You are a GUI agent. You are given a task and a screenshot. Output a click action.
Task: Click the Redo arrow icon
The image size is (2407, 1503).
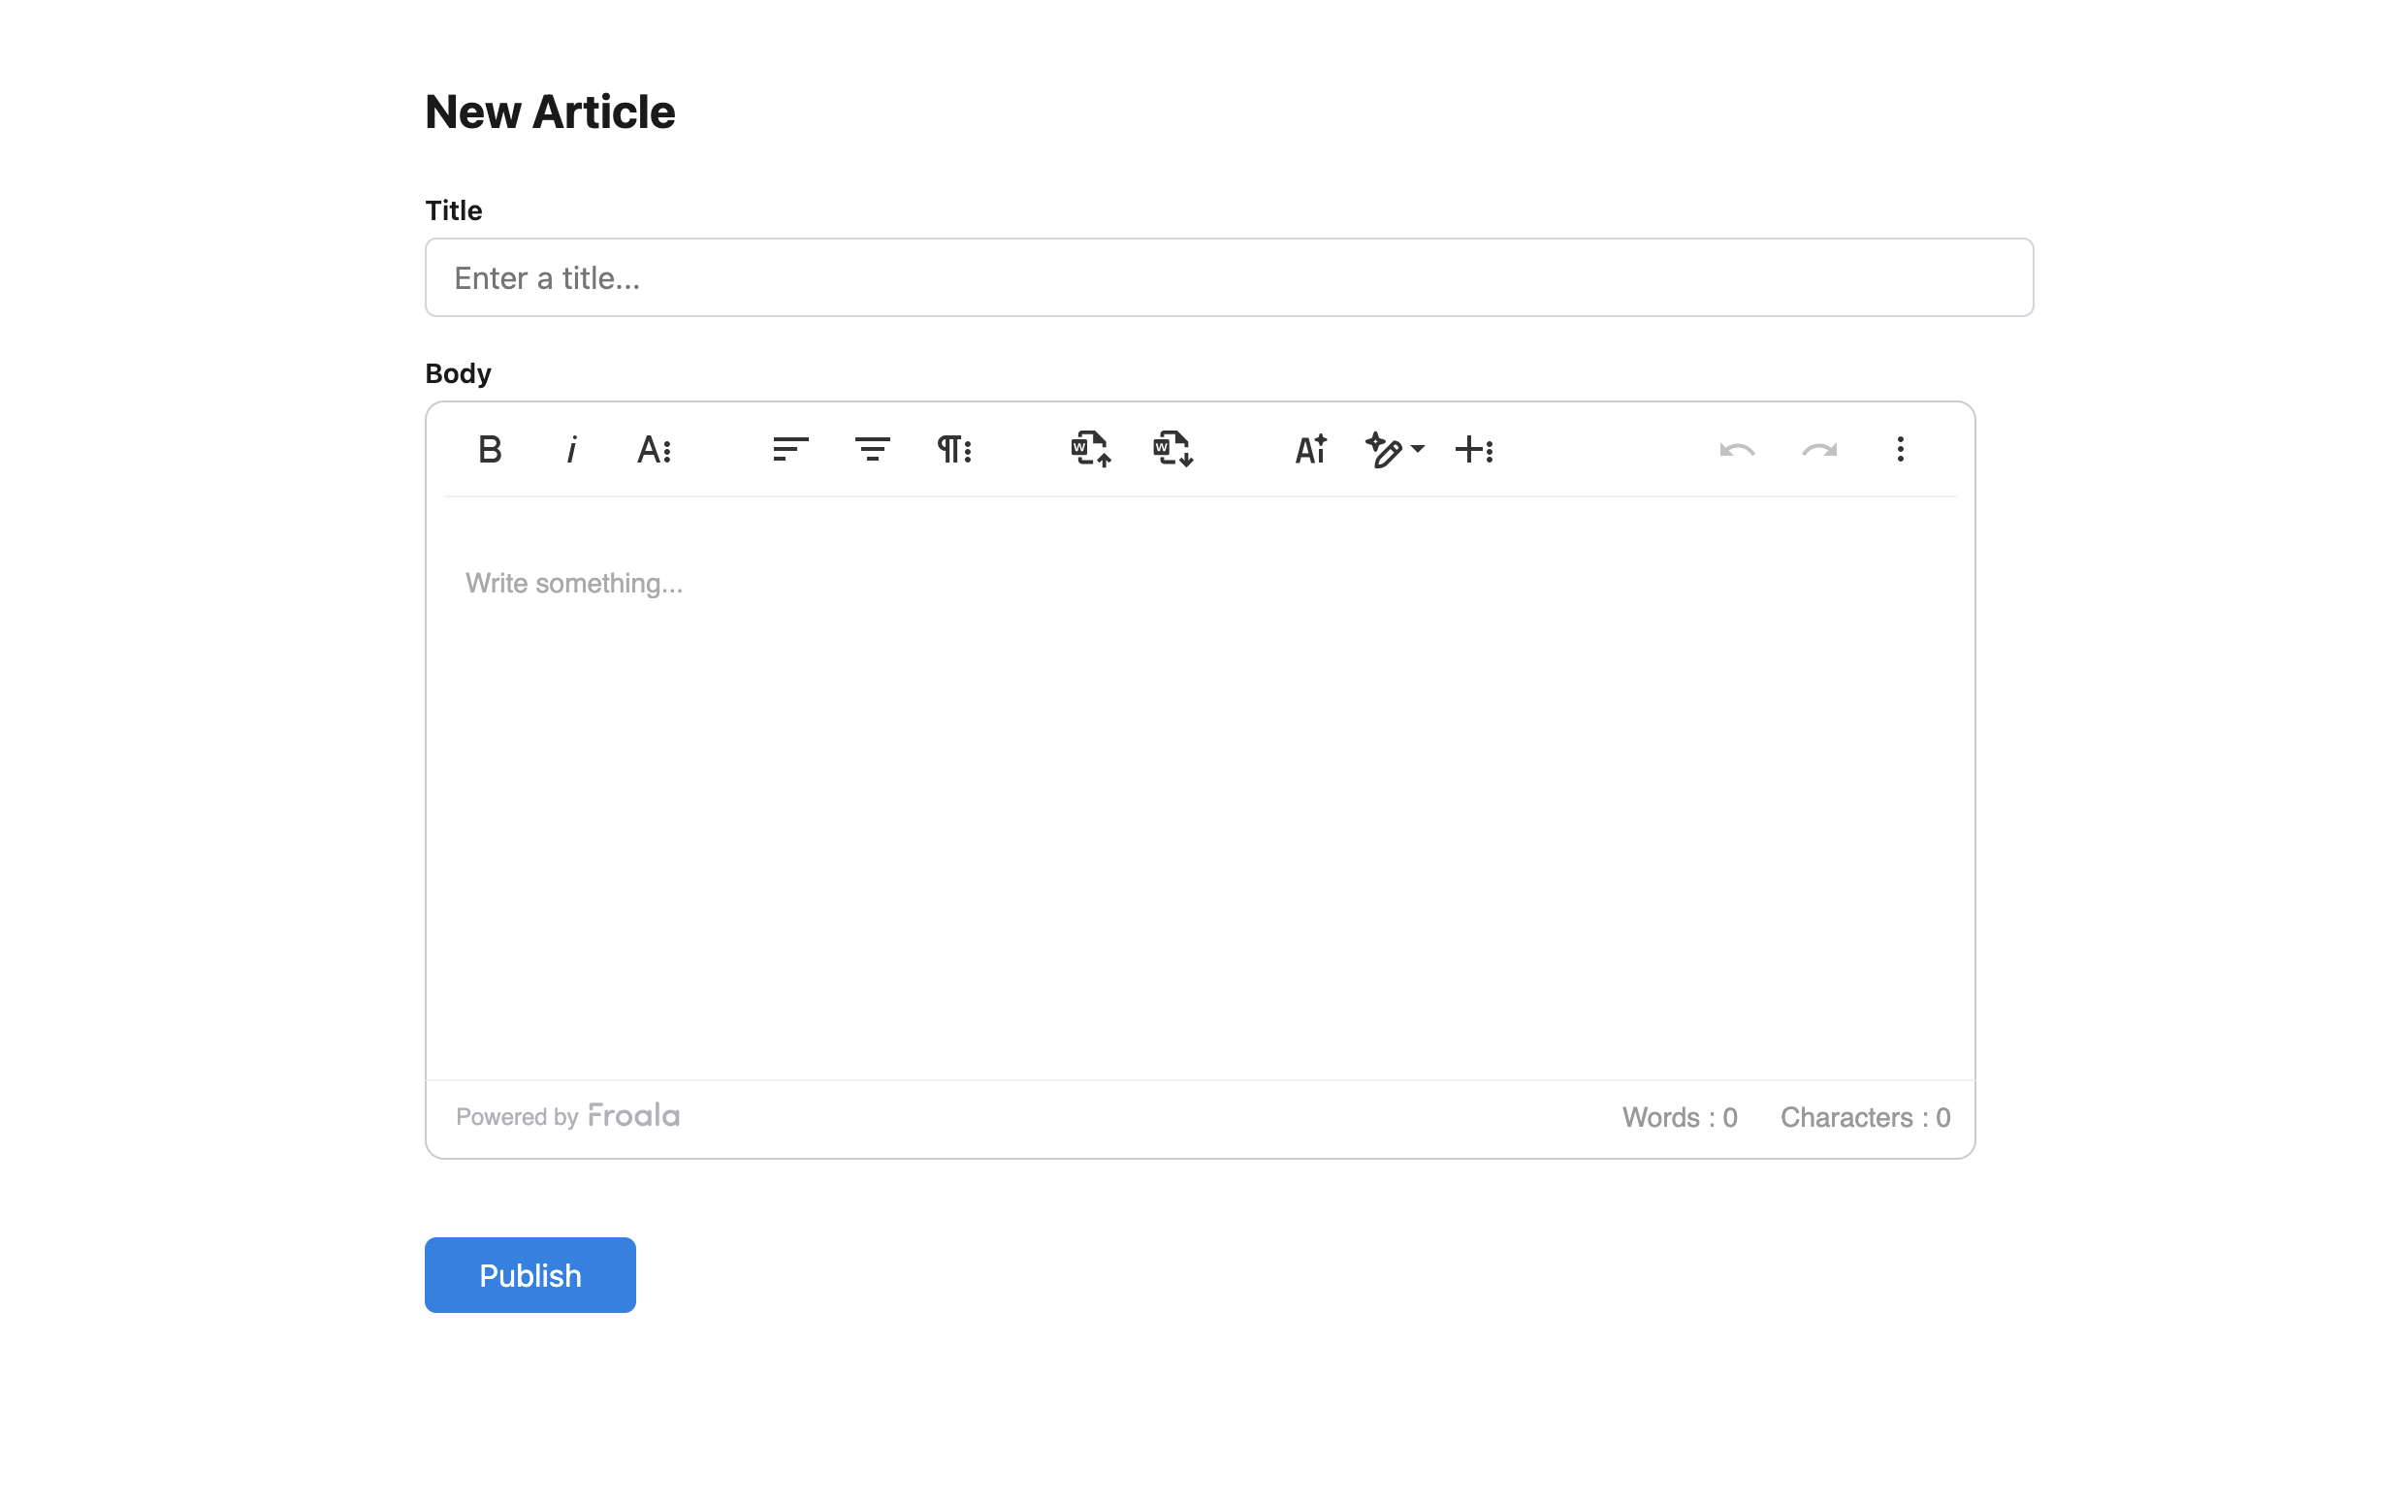pos(1819,449)
